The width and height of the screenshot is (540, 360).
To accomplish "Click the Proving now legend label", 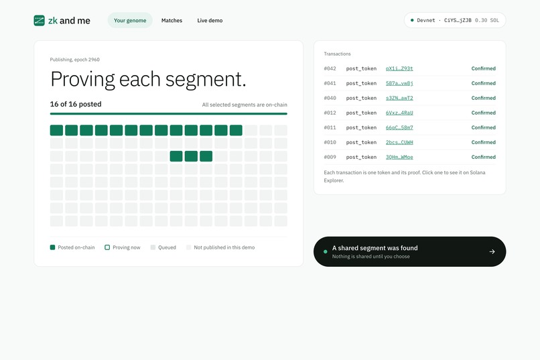I will point(127,247).
